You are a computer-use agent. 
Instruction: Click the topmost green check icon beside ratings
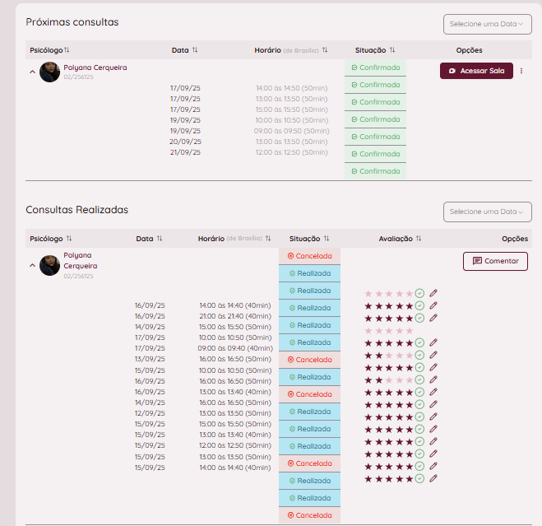click(419, 293)
